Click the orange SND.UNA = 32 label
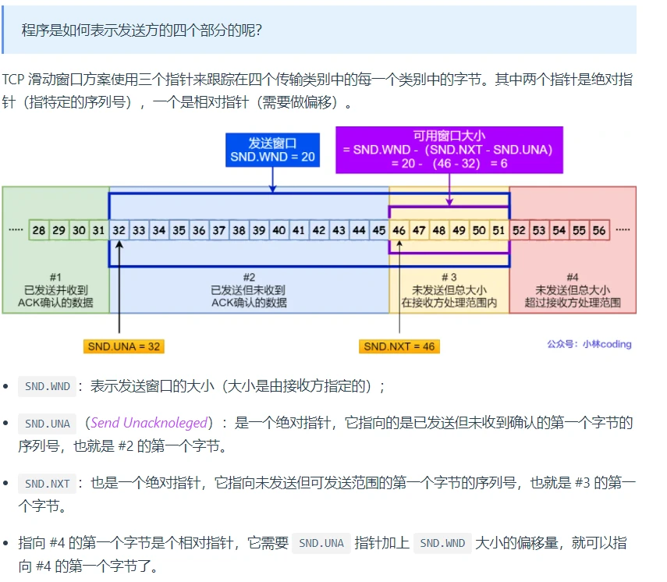Screen dimensions: 667x582 (x=123, y=346)
